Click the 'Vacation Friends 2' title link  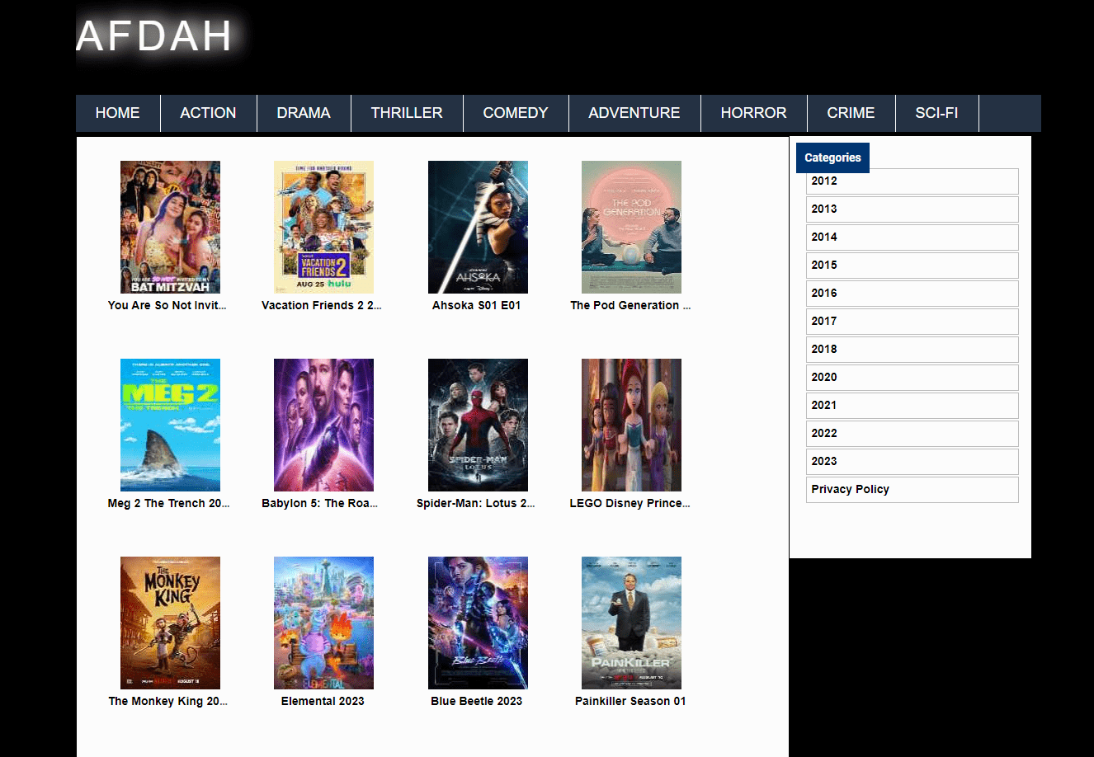tap(322, 305)
